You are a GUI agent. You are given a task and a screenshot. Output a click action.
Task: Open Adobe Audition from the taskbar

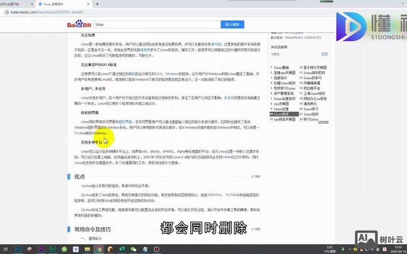(x=53, y=249)
